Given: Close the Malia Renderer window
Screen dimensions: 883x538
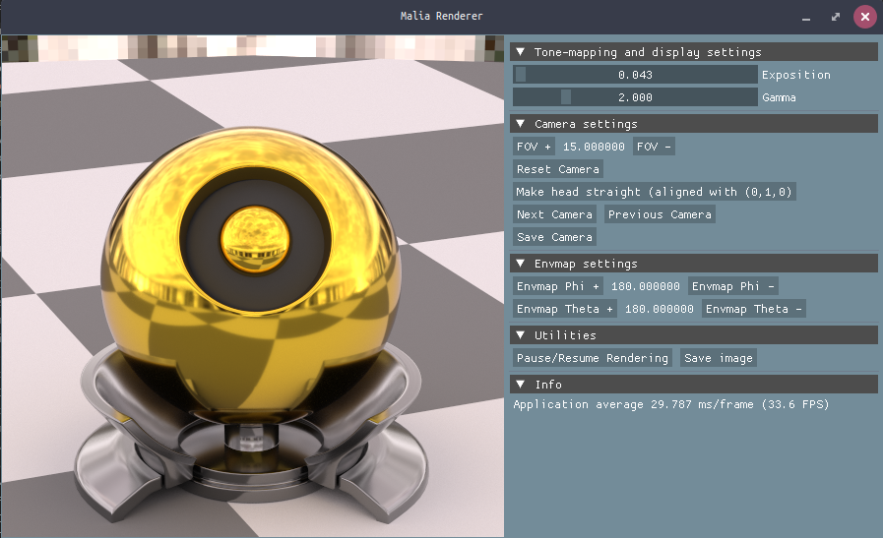Looking at the screenshot, I should (x=865, y=17).
